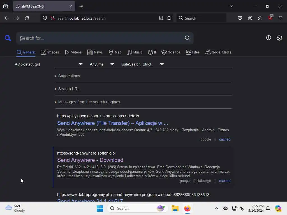This screenshot has width=287, height=215.
Task: Click the browser address bar URL
Action: 82,18
